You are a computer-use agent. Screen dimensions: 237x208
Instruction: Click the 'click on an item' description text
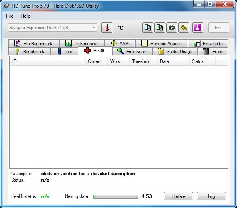pyautogui.click(x=88, y=174)
